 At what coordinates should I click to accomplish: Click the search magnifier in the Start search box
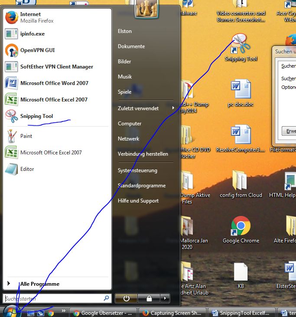tap(106, 298)
